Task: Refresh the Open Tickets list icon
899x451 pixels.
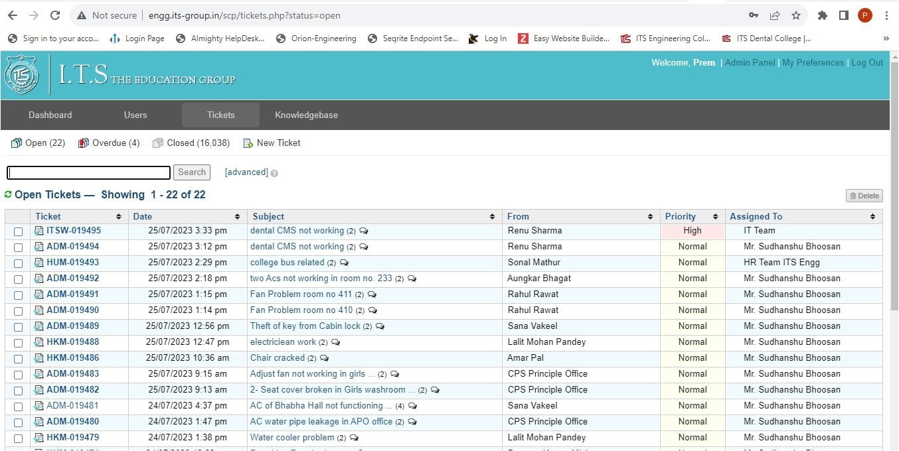Action: [x=8, y=195]
